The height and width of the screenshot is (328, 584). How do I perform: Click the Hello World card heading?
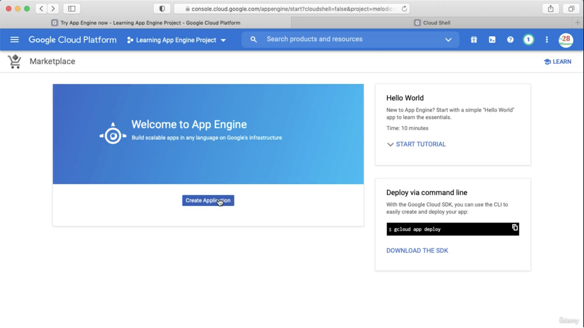point(405,98)
